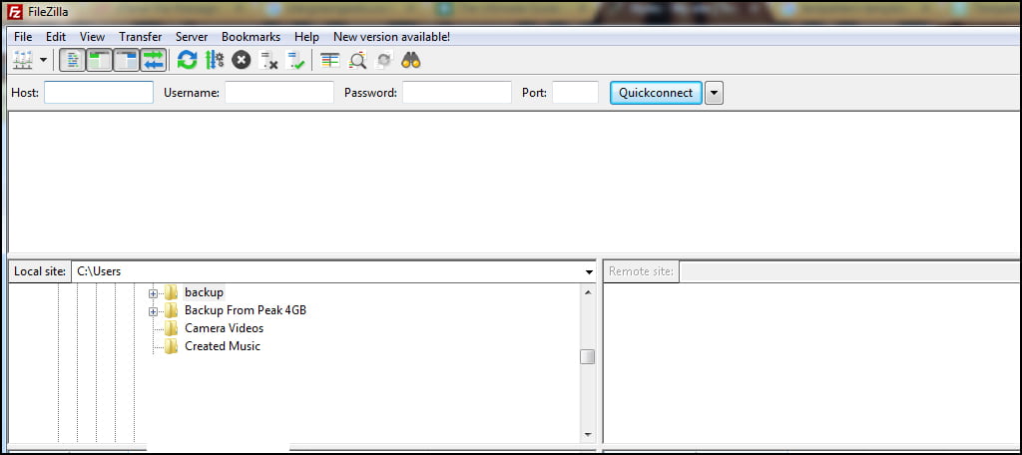Image resolution: width=1022 pixels, height=455 pixels.
Task: Select the Camera Videos folder
Action: tap(225, 328)
